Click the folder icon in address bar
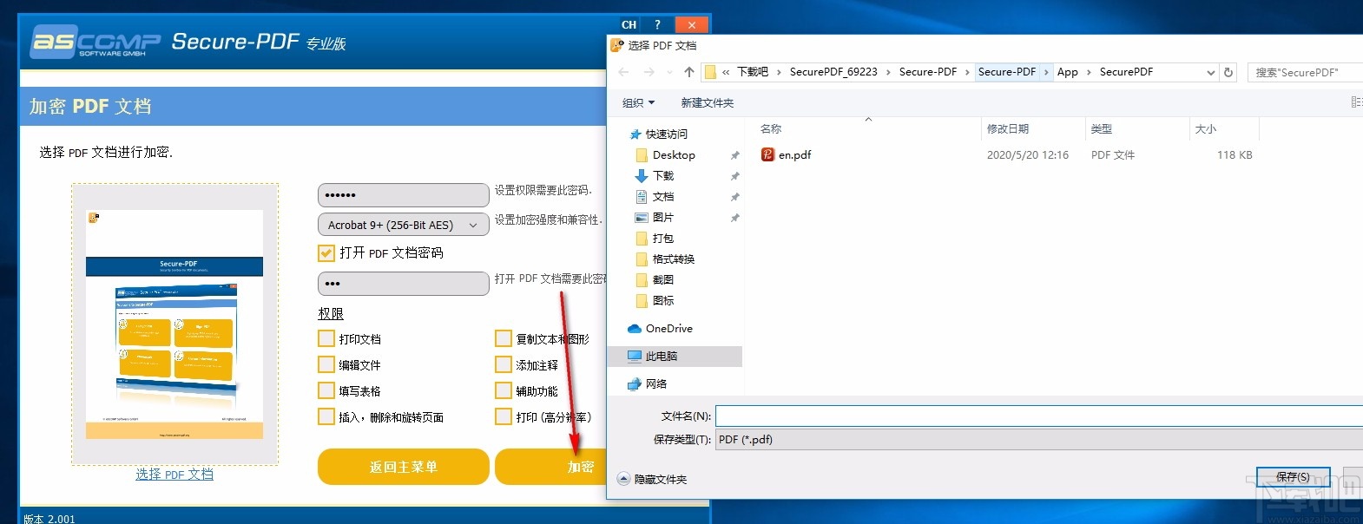The image size is (1363, 524). (x=710, y=72)
